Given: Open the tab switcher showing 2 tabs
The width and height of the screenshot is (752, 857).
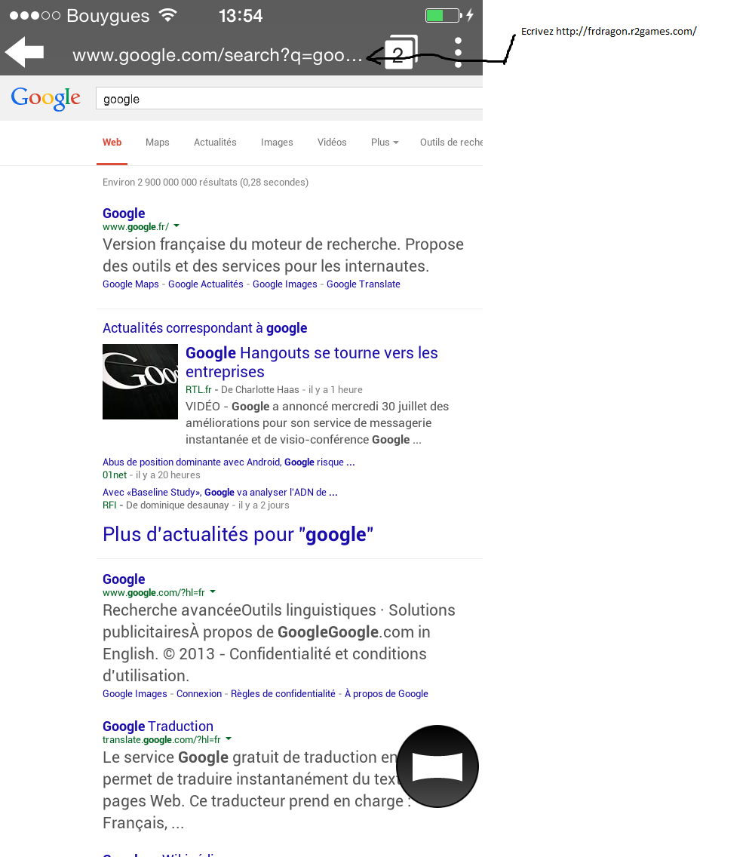Looking at the screenshot, I should click(x=400, y=54).
